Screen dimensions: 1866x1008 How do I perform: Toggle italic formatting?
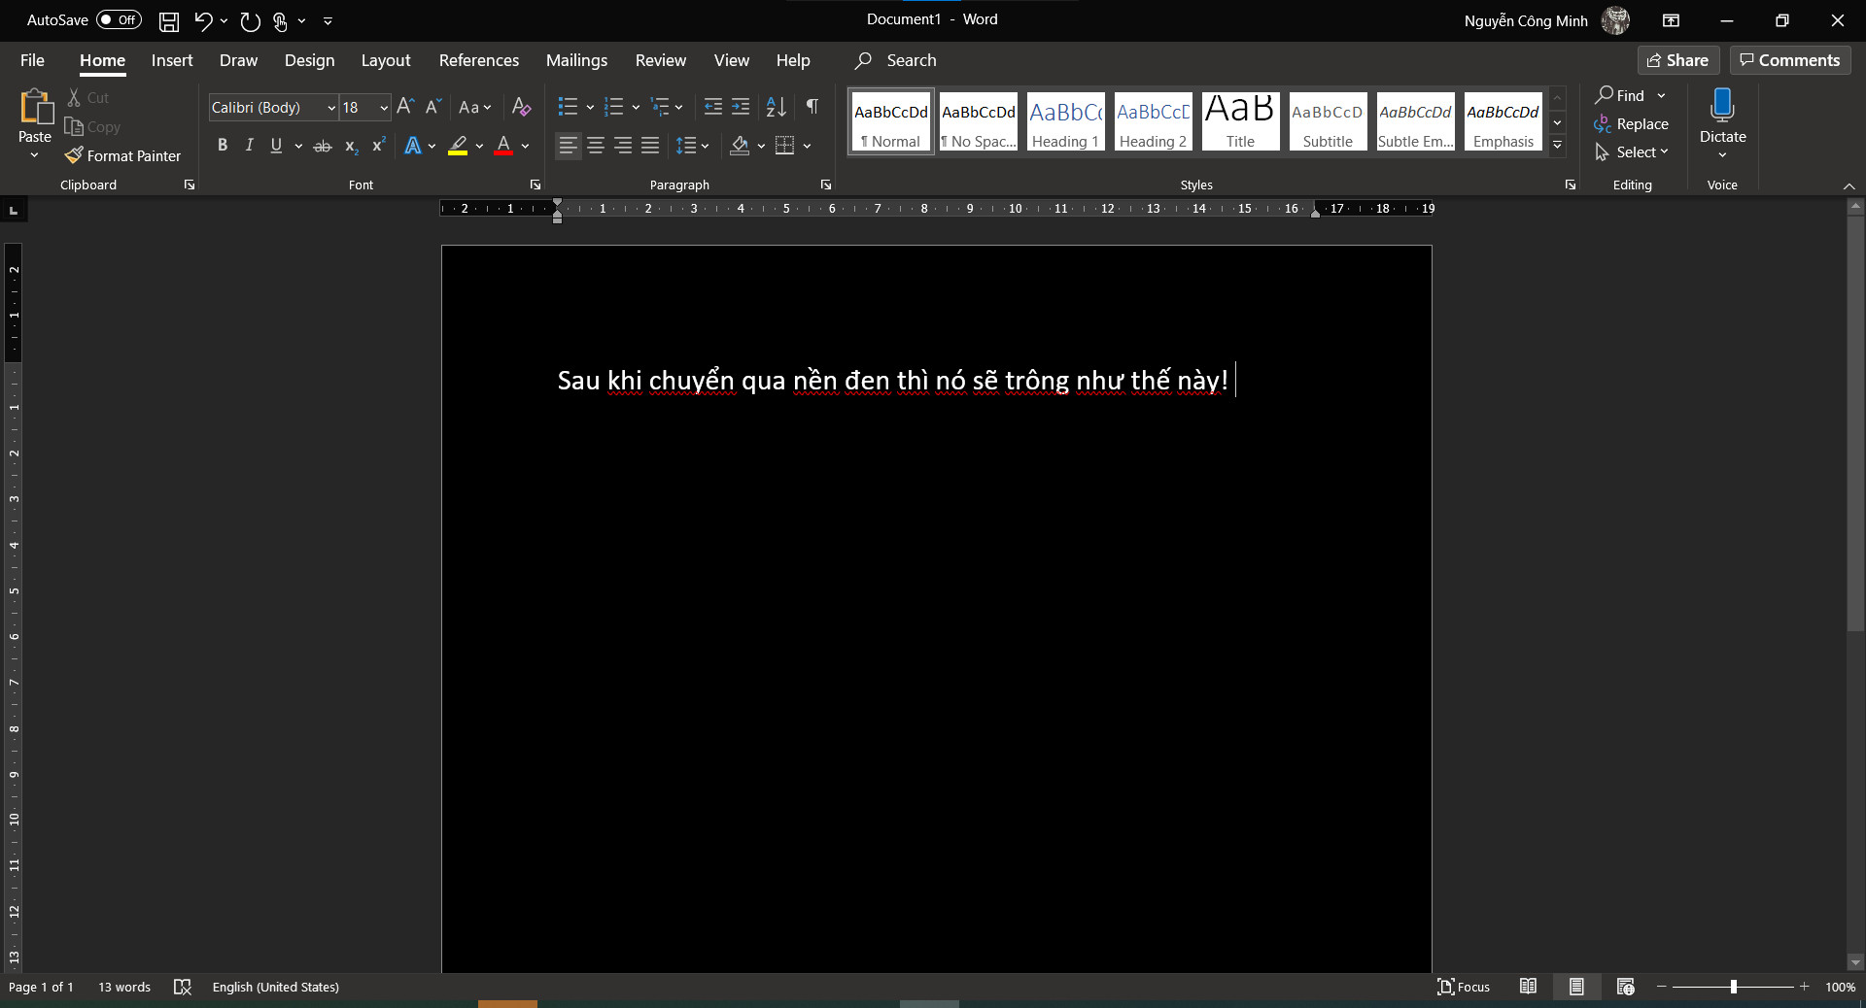tap(249, 146)
